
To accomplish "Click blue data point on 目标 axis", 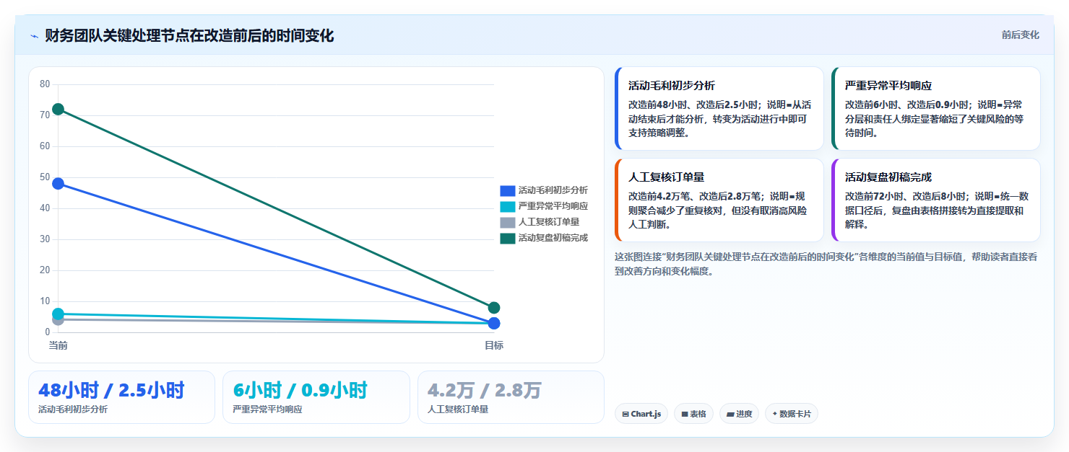I will (x=494, y=324).
